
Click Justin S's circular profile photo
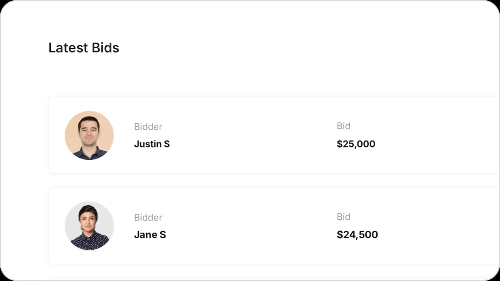89,135
